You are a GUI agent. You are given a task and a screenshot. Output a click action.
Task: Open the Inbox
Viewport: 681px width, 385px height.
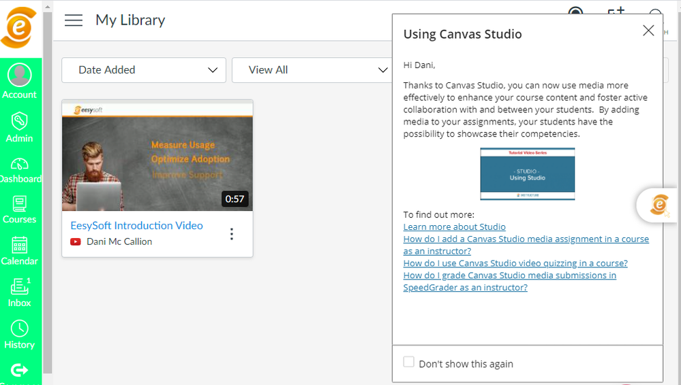(20, 292)
